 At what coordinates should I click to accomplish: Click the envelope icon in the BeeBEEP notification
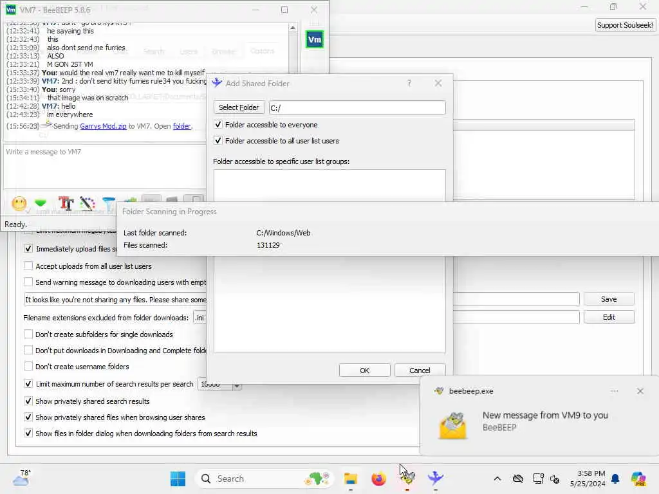(452, 426)
